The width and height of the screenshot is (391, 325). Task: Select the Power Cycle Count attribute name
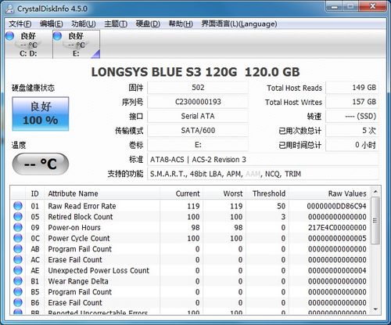click(79, 238)
